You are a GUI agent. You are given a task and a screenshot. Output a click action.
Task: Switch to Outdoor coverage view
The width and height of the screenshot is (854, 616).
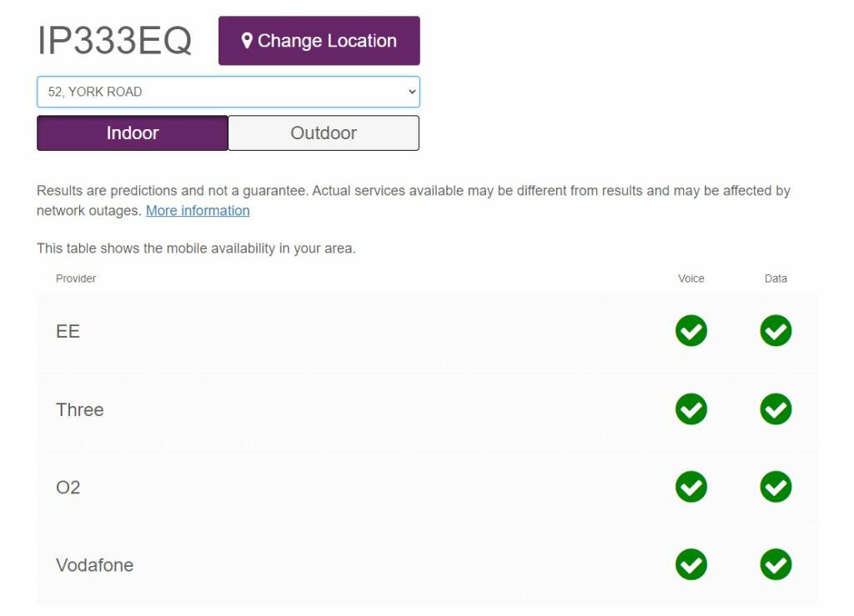pos(324,133)
